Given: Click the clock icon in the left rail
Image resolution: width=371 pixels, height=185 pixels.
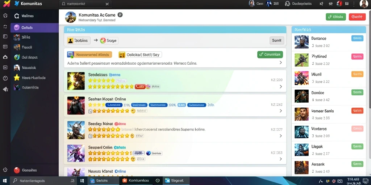Looking at the screenshot, I should tap(5, 78).
